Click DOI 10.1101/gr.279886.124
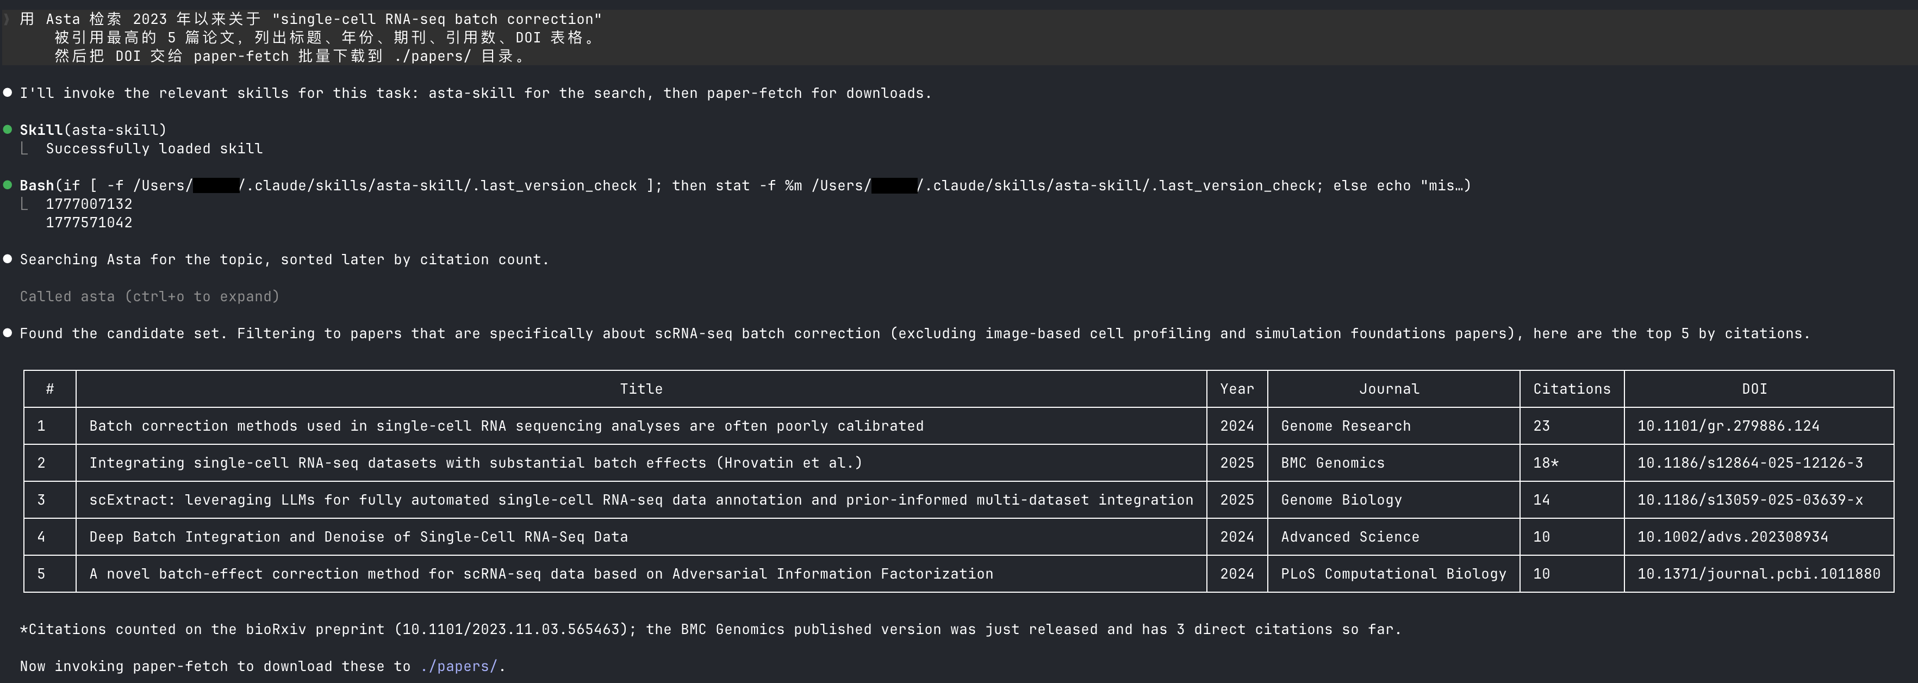The image size is (1918, 683). (1728, 425)
